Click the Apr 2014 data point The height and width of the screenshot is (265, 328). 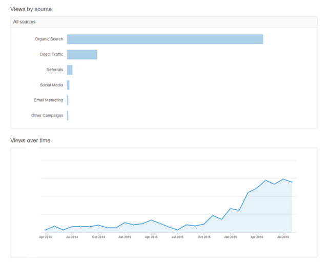tap(46, 230)
